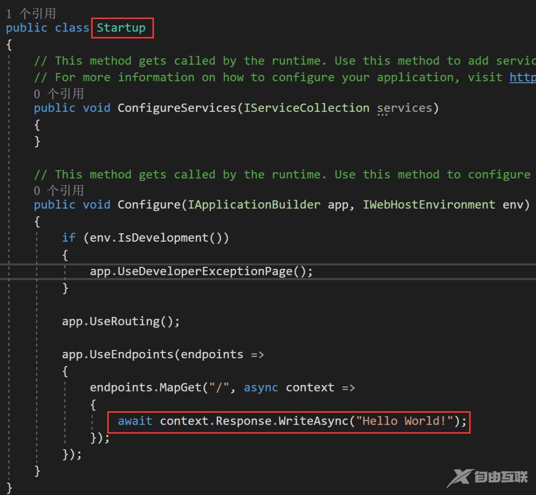The height and width of the screenshot is (495, 536).
Task: Click the endpoints lambda parameter before =>
Action: pyautogui.click(x=212, y=355)
